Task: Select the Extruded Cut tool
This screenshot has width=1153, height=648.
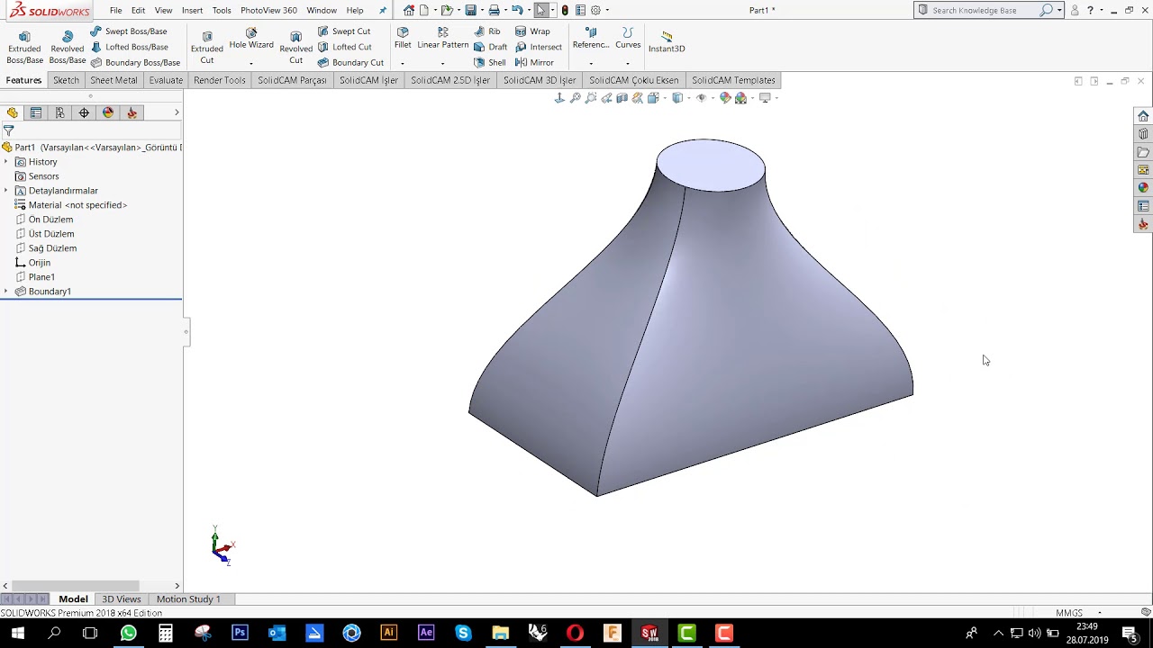Action: [207, 46]
